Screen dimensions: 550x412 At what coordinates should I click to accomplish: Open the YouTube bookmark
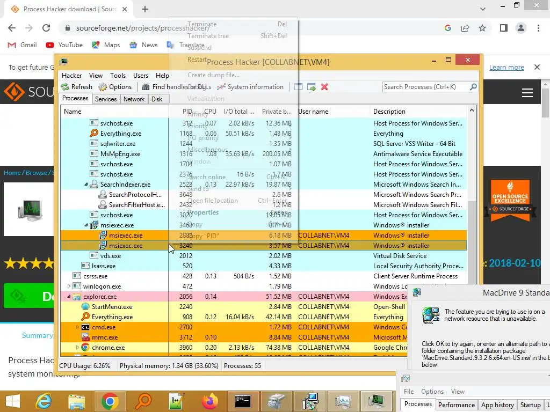tap(64, 45)
